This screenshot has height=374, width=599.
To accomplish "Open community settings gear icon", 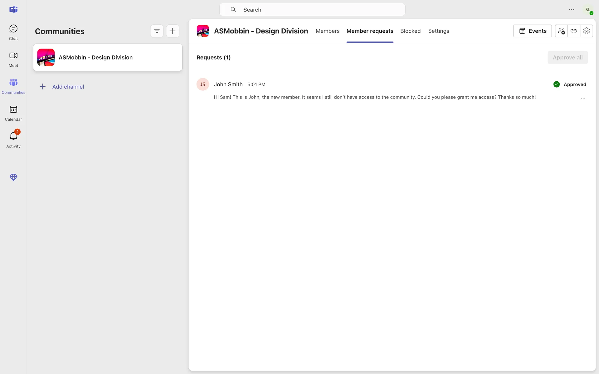I will coord(587,31).
